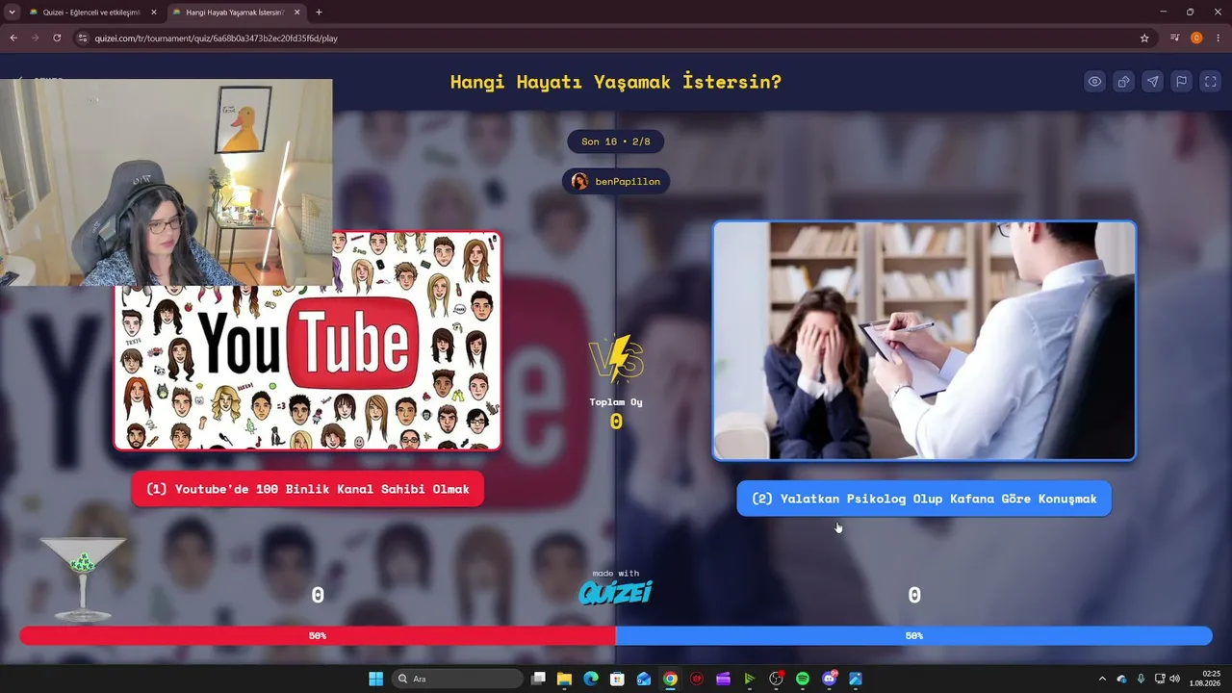Toggle the eye visibility icon in quiz toolbar
Screen dimensions: 1232x693
[x=1094, y=82]
